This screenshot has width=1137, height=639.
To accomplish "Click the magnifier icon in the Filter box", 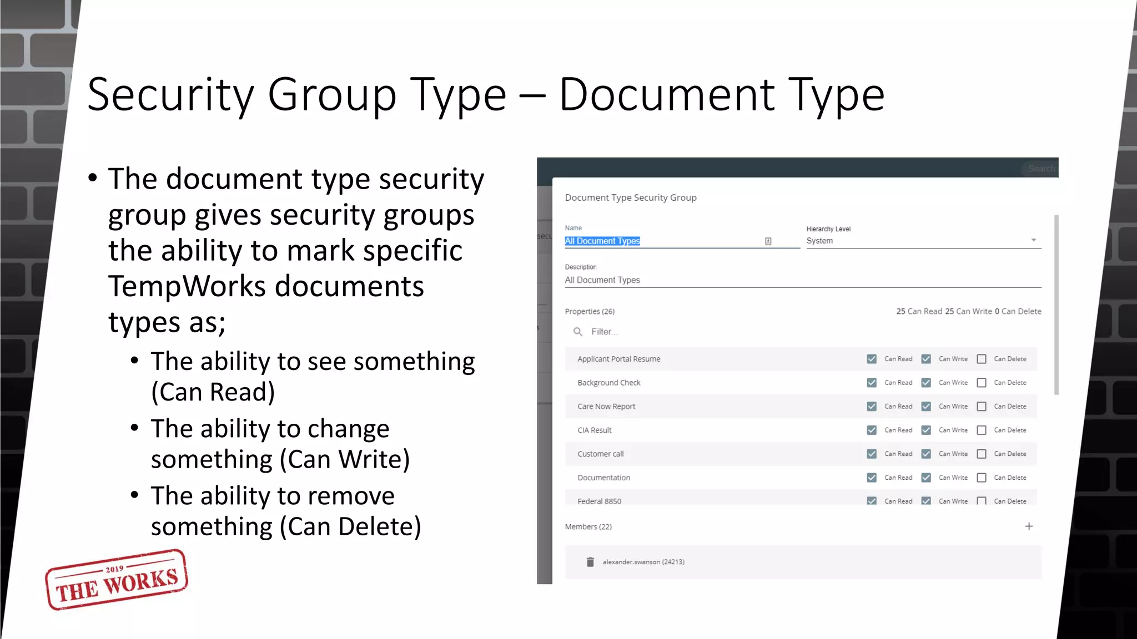I will tap(578, 332).
